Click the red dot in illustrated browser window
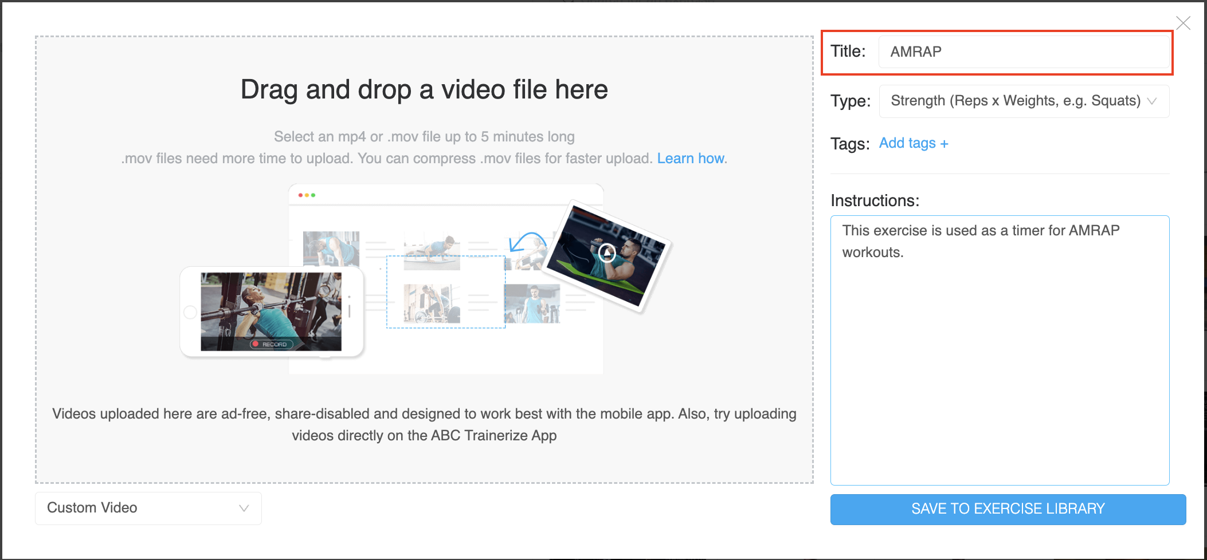The width and height of the screenshot is (1207, 560). coord(300,195)
